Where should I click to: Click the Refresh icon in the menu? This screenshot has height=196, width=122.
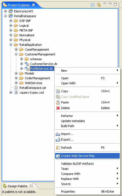click(58, 148)
